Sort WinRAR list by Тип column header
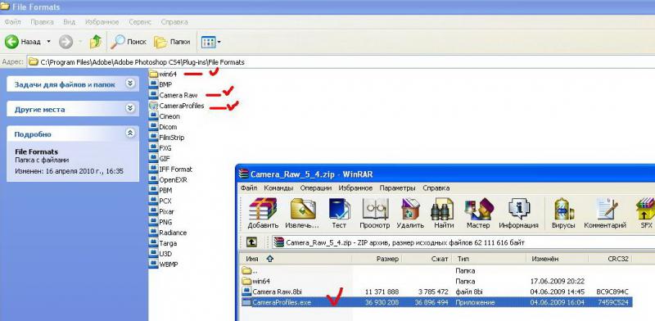 pos(489,259)
